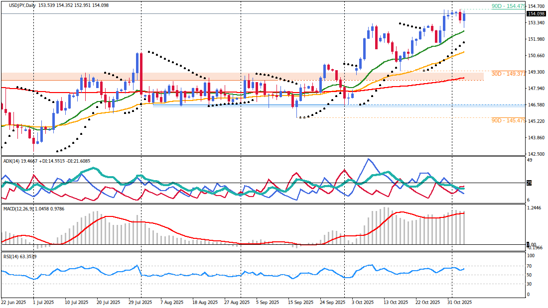Click the 154.700 price axis value
This screenshot has width=548, height=308.
537,6
